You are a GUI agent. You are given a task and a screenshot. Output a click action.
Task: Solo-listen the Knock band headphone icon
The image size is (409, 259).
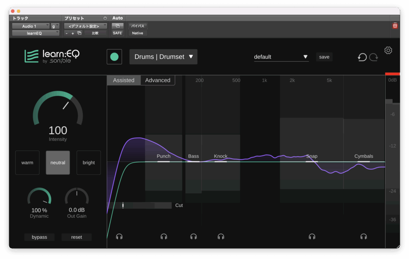[x=221, y=236]
